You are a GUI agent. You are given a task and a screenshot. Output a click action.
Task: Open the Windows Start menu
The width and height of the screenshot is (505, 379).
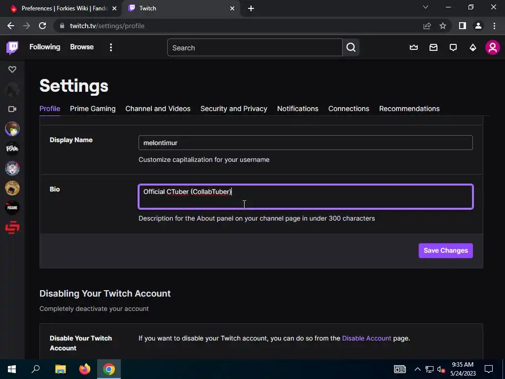[x=12, y=369]
